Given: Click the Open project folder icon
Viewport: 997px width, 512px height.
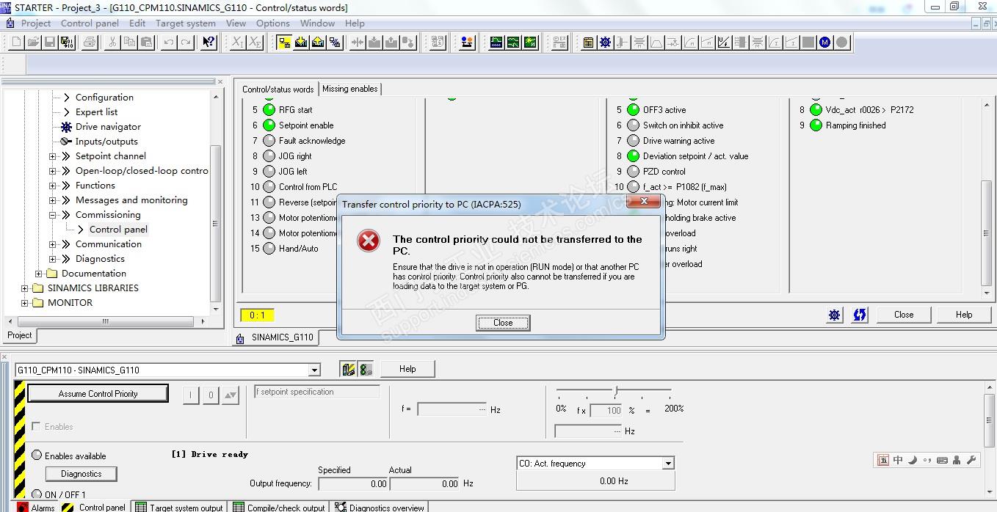Looking at the screenshot, I should pos(32,43).
